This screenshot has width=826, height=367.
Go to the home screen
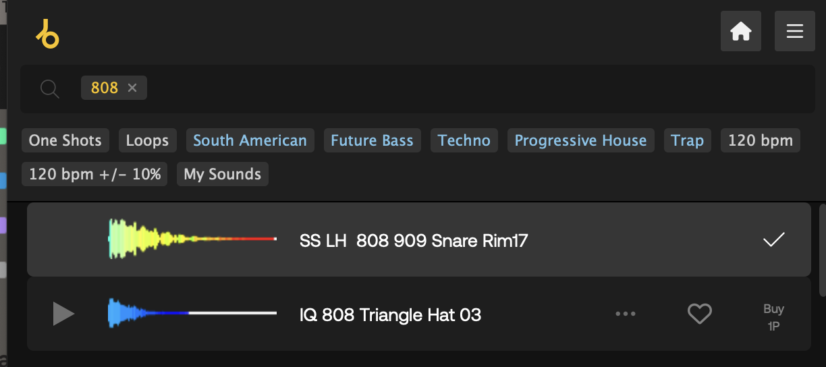(740, 32)
